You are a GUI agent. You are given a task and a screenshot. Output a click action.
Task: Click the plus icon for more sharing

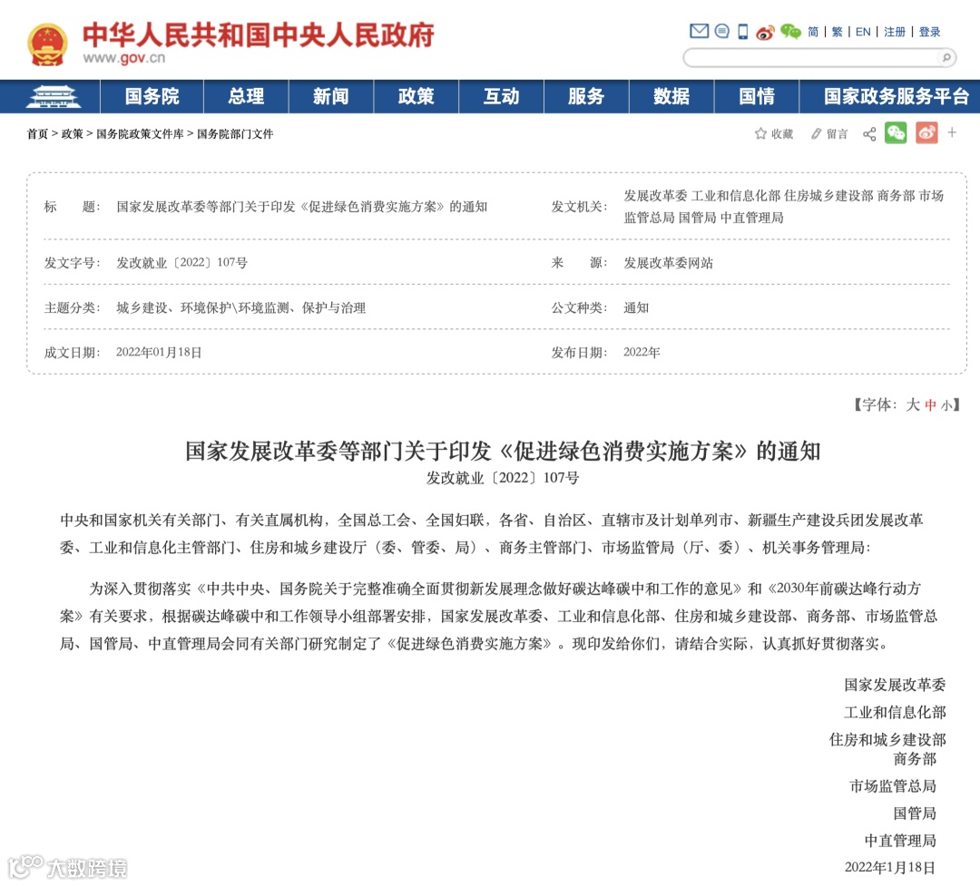952,132
